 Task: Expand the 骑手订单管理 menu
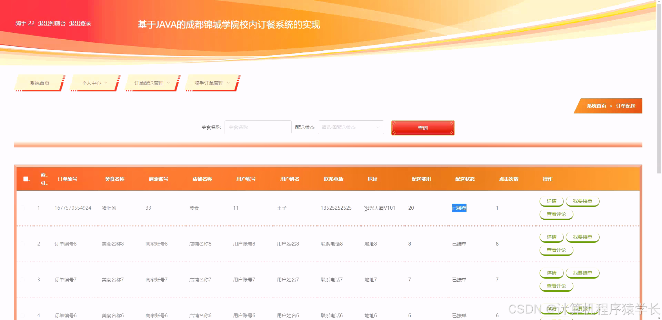click(x=211, y=83)
